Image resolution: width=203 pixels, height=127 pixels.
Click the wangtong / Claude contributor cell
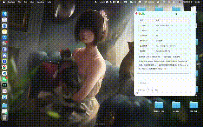point(166,46)
